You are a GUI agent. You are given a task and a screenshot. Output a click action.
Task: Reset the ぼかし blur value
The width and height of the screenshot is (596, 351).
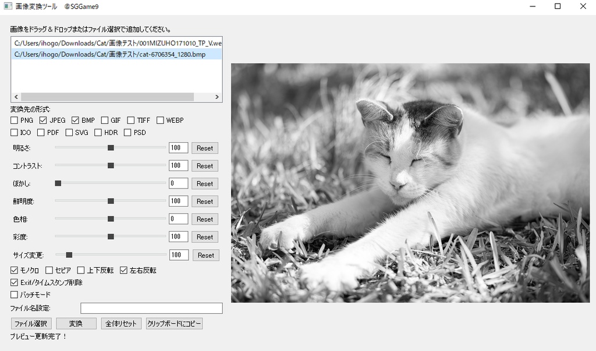205,184
